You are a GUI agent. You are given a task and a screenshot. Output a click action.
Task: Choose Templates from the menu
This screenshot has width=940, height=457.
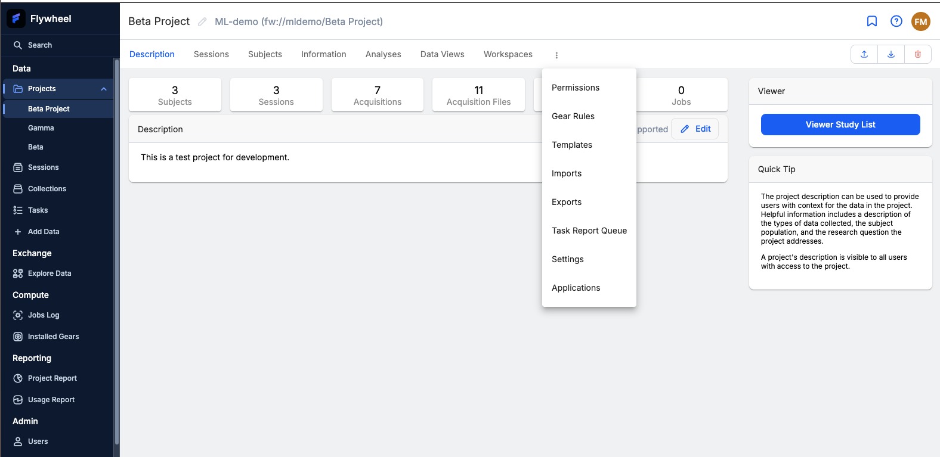[589, 145]
